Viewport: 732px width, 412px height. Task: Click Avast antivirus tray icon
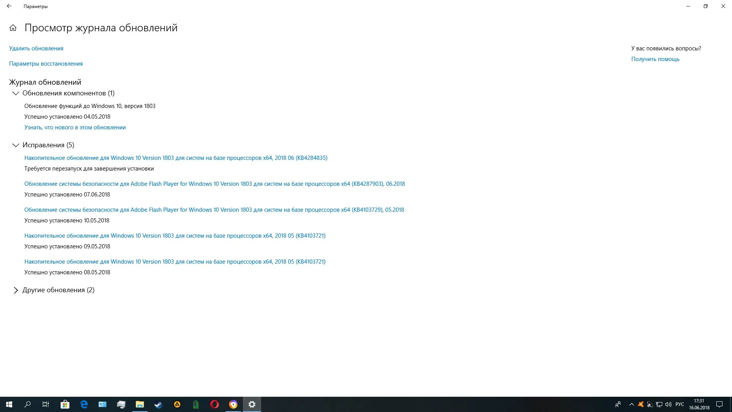point(640,404)
